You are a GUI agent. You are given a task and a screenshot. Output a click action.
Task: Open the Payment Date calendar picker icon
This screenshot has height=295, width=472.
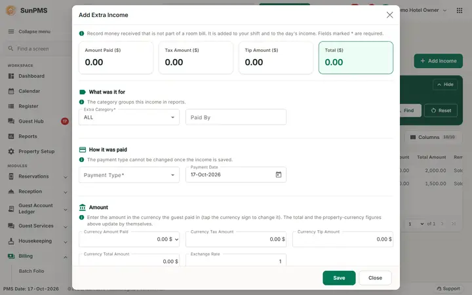(x=279, y=174)
